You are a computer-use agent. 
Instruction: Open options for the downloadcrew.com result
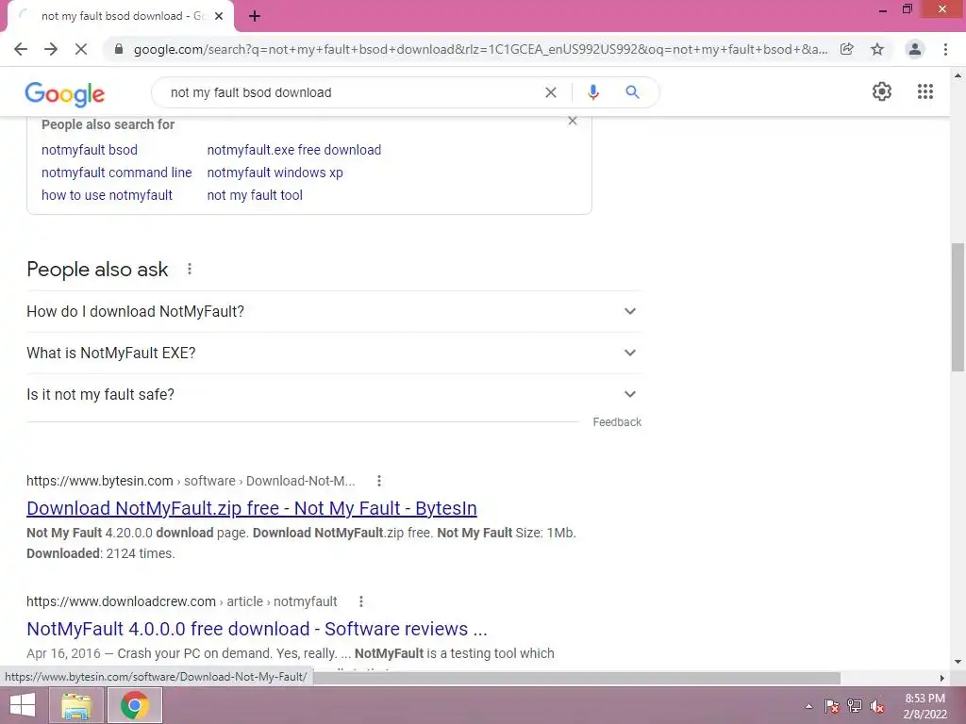click(361, 601)
